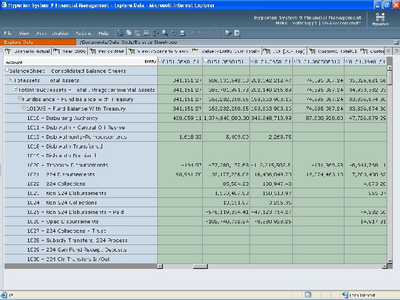Click the Local intranet zone globe icon

coord(345,294)
